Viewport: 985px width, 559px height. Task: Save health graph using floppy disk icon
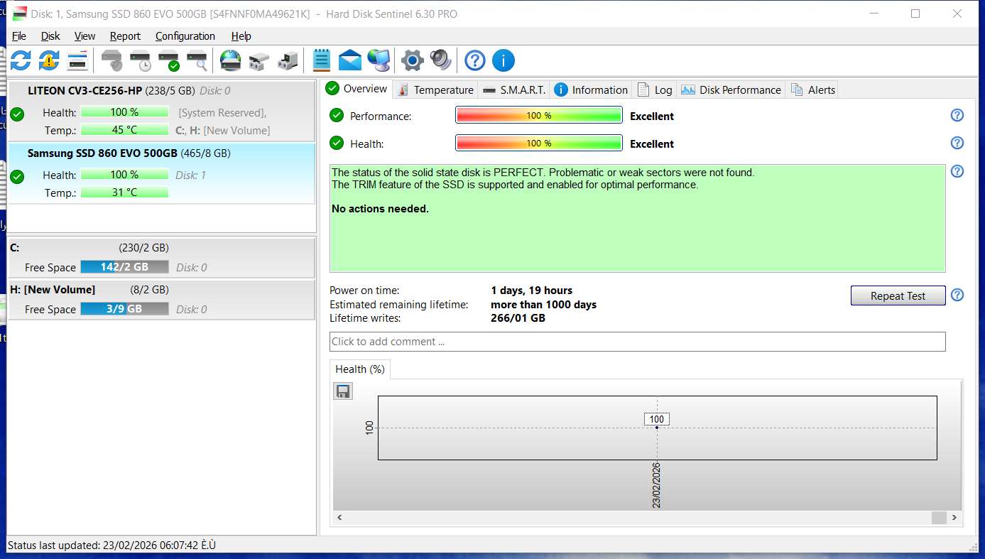pos(344,391)
